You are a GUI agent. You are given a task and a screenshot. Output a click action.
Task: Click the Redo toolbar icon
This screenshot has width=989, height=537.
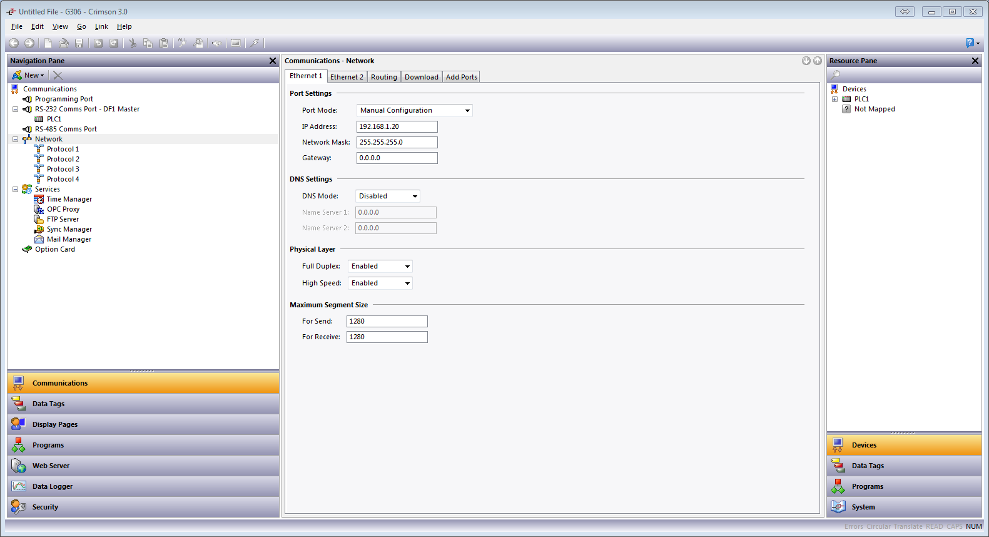[x=114, y=43]
